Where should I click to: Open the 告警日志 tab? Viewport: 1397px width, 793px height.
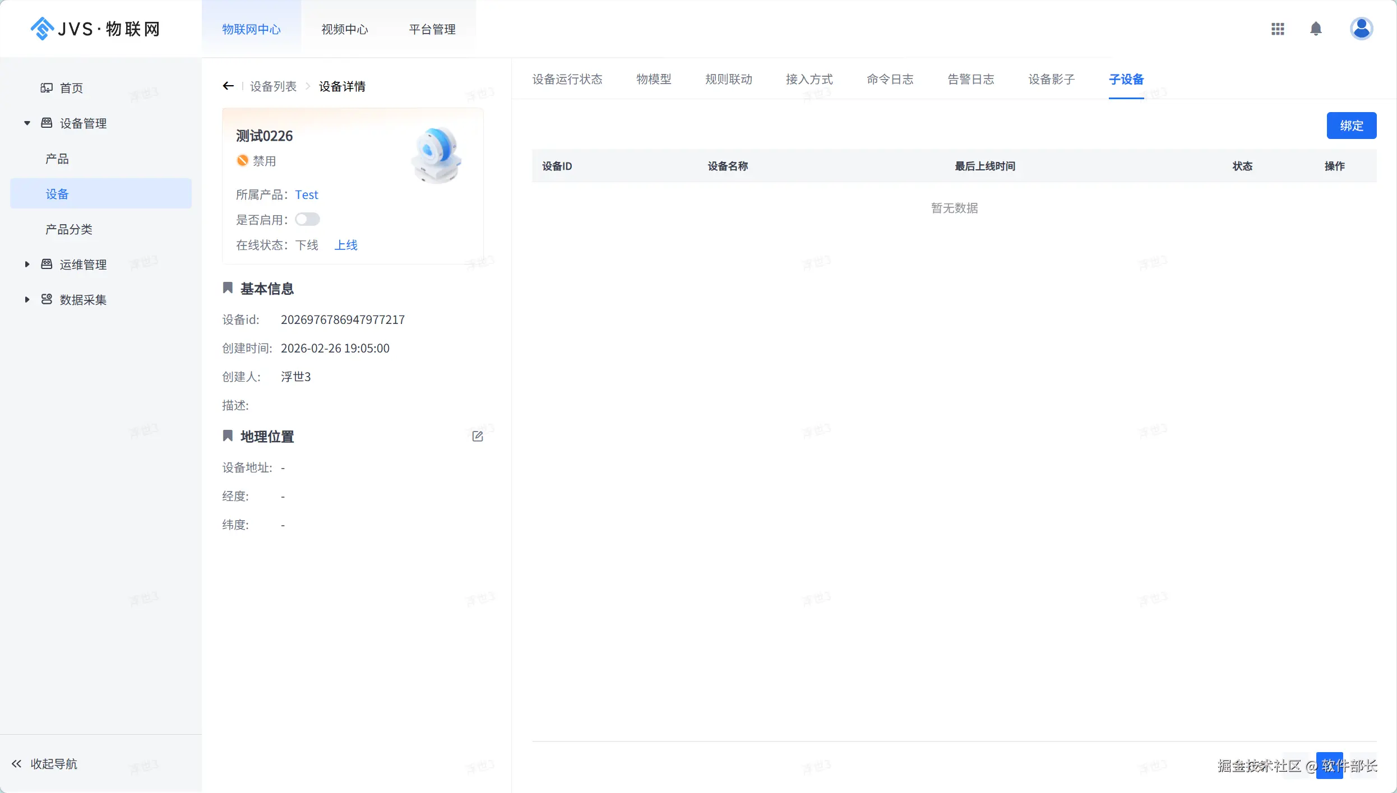click(x=970, y=79)
